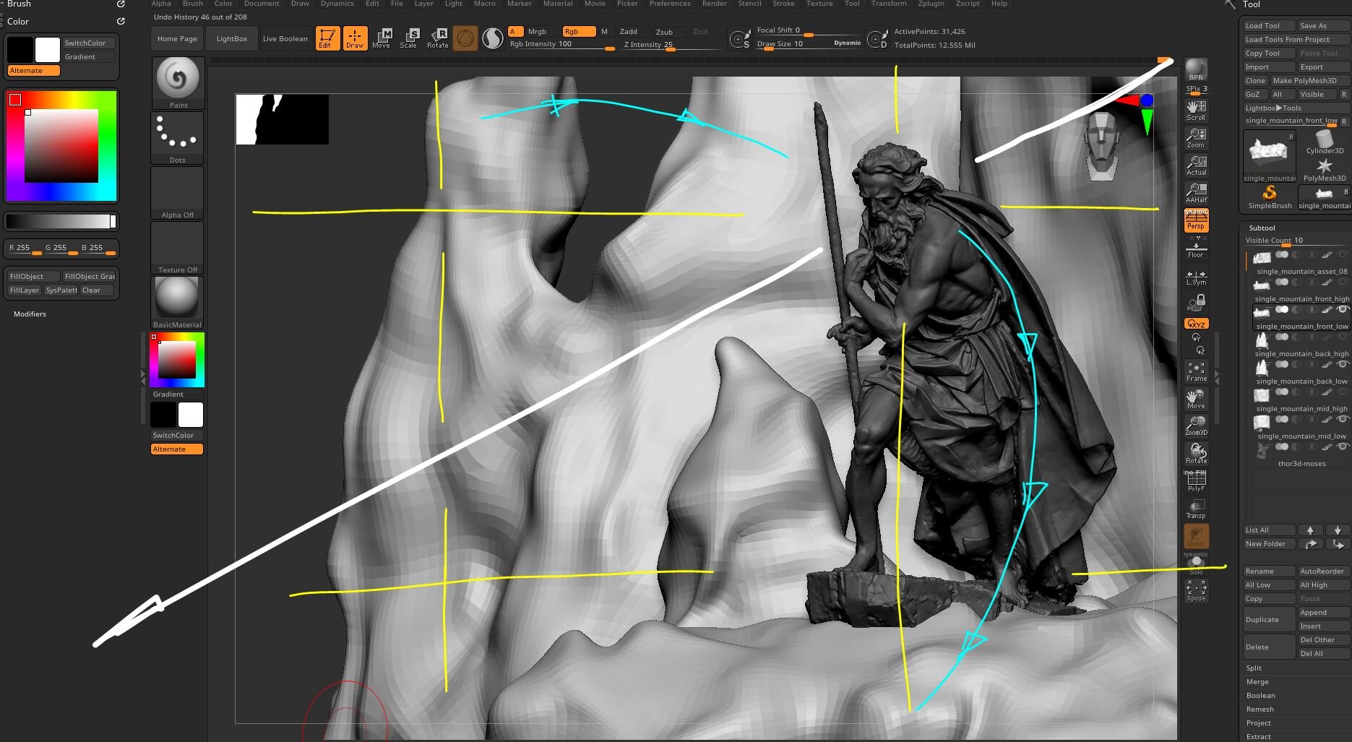The width and height of the screenshot is (1352, 742).
Task: Activate Edit mode button
Action: (327, 38)
